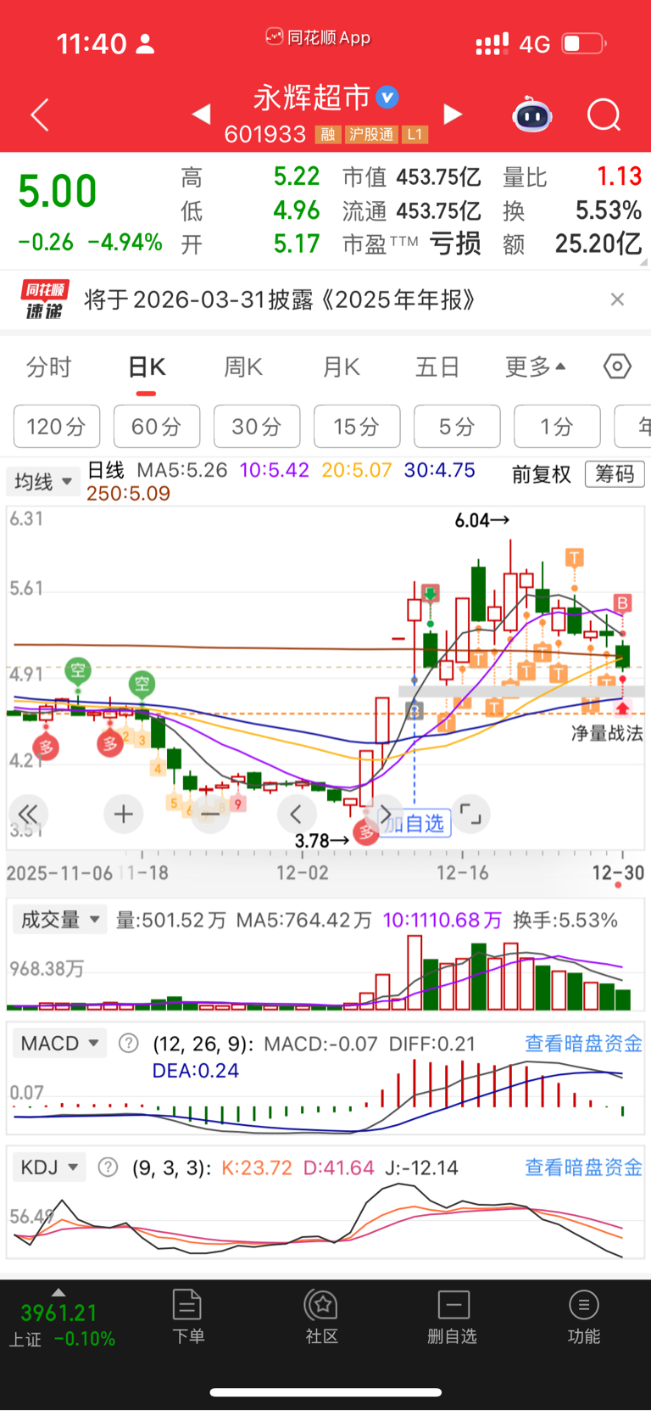Open the search magnifier icon

[x=604, y=115]
